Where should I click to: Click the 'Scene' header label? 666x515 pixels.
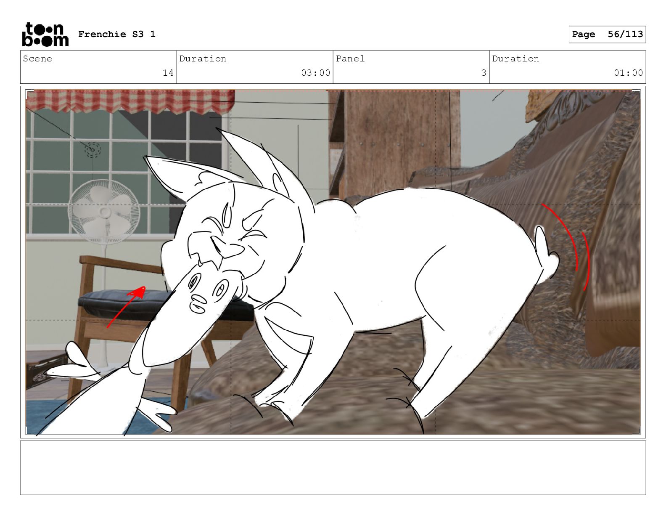(37, 58)
